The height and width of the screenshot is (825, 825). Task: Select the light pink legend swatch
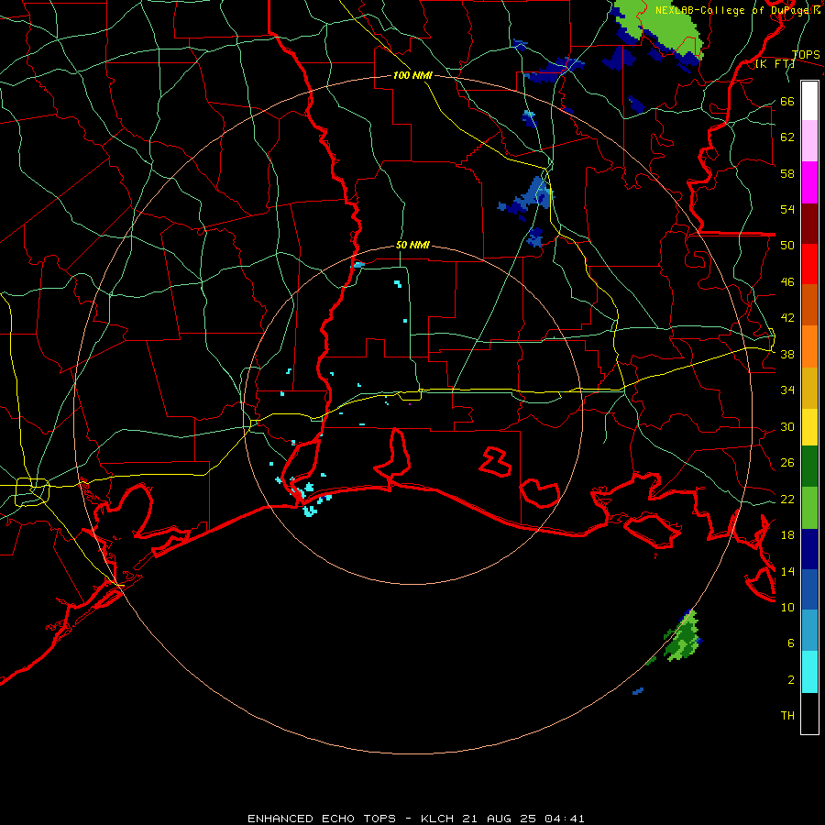pos(809,140)
